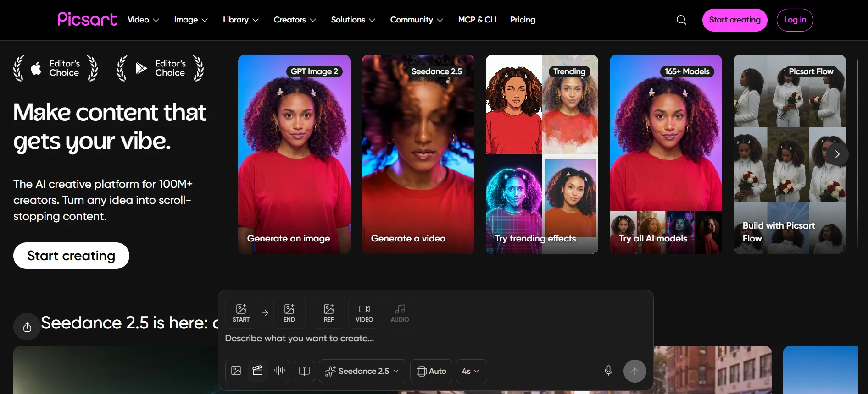Viewport: 868px width, 394px height.
Task: Click the Seedance 2.5 card badge
Action: (436, 71)
